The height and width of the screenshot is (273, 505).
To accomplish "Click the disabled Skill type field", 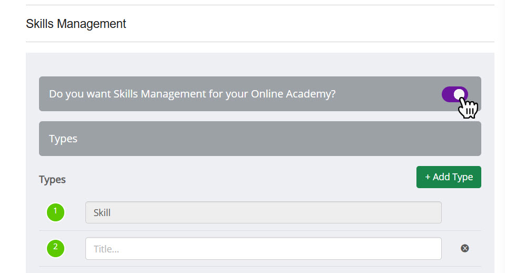I will 263,212.
